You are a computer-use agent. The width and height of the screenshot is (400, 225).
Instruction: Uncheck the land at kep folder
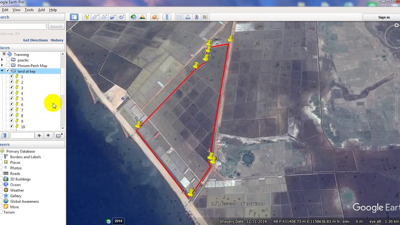[x=8, y=71]
